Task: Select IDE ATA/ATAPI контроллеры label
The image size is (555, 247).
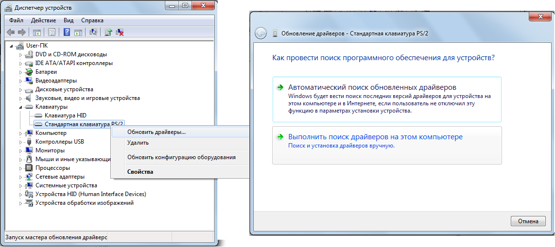Action: pyautogui.click(x=74, y=63)
